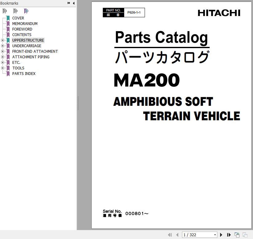Screen dimensions: 253x239
Task: Open the PARTS INDEX bookmark
Action: pos(24,74)
